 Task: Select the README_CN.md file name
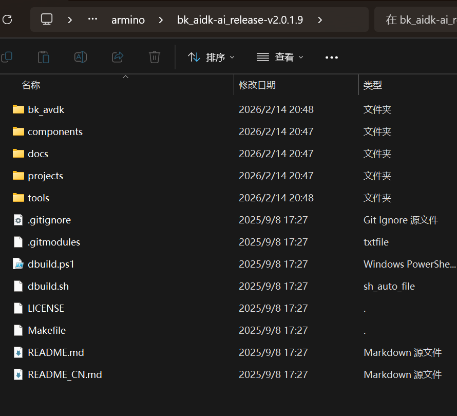pyautogui.click(x=65, y=374)
